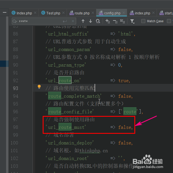Click the minimize tool window dash icon
173x173 pixels.
coord(5,12)
